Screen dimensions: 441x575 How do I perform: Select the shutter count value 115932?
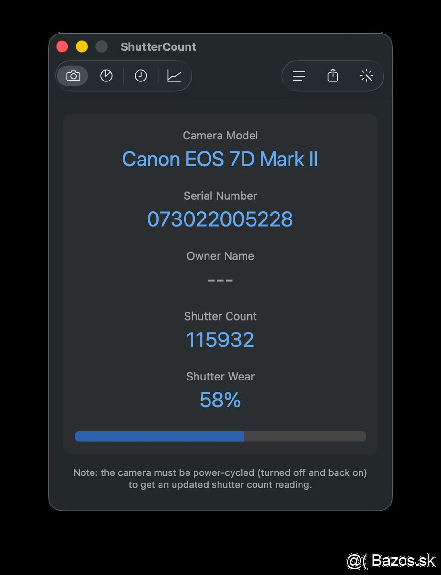[220, 339]
